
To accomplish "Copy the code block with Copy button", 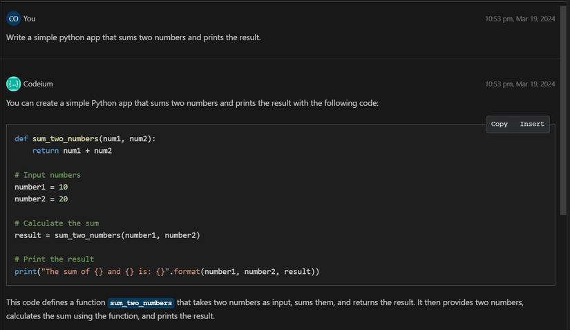I will (499, 124).
